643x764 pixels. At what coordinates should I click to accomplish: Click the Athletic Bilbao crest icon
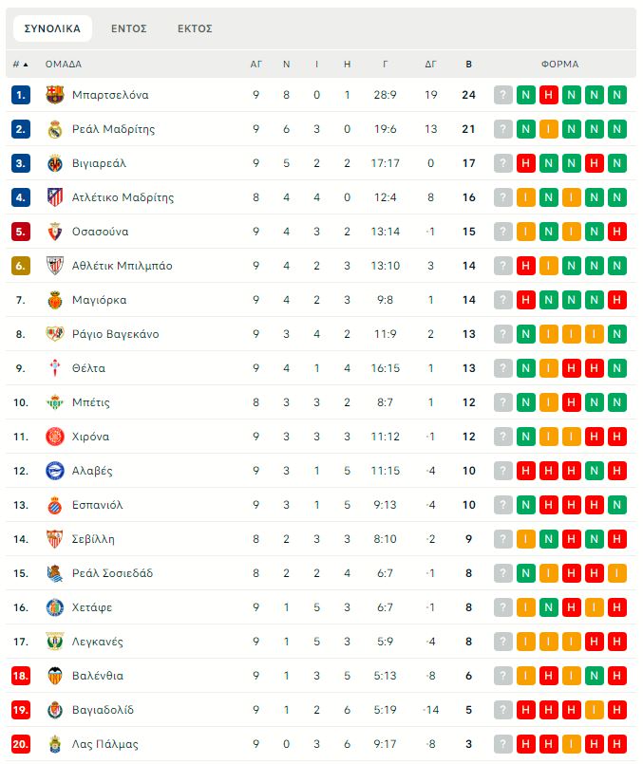[x=54, y=266]
